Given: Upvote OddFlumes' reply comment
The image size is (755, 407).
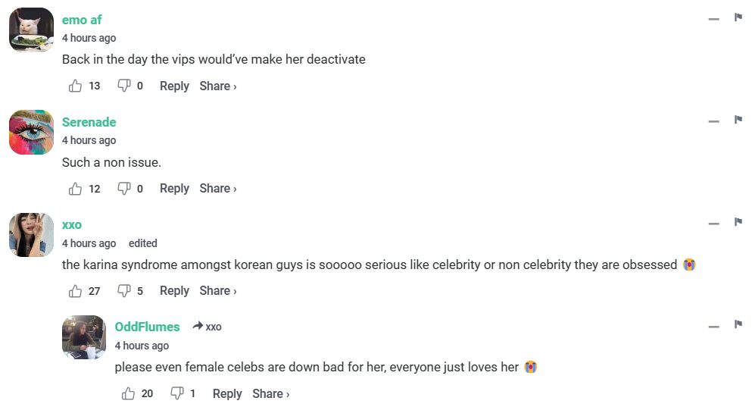Looking at the screenshot, I should pyautogui.click(x=129, y=394).
